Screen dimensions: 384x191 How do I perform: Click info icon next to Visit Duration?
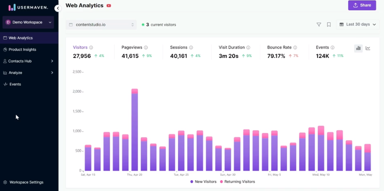tap(248, 48)
